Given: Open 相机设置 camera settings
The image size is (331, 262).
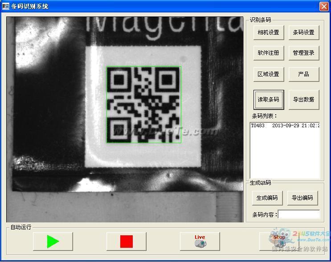Looking at the screenshot, I should (x=269, y=32).
